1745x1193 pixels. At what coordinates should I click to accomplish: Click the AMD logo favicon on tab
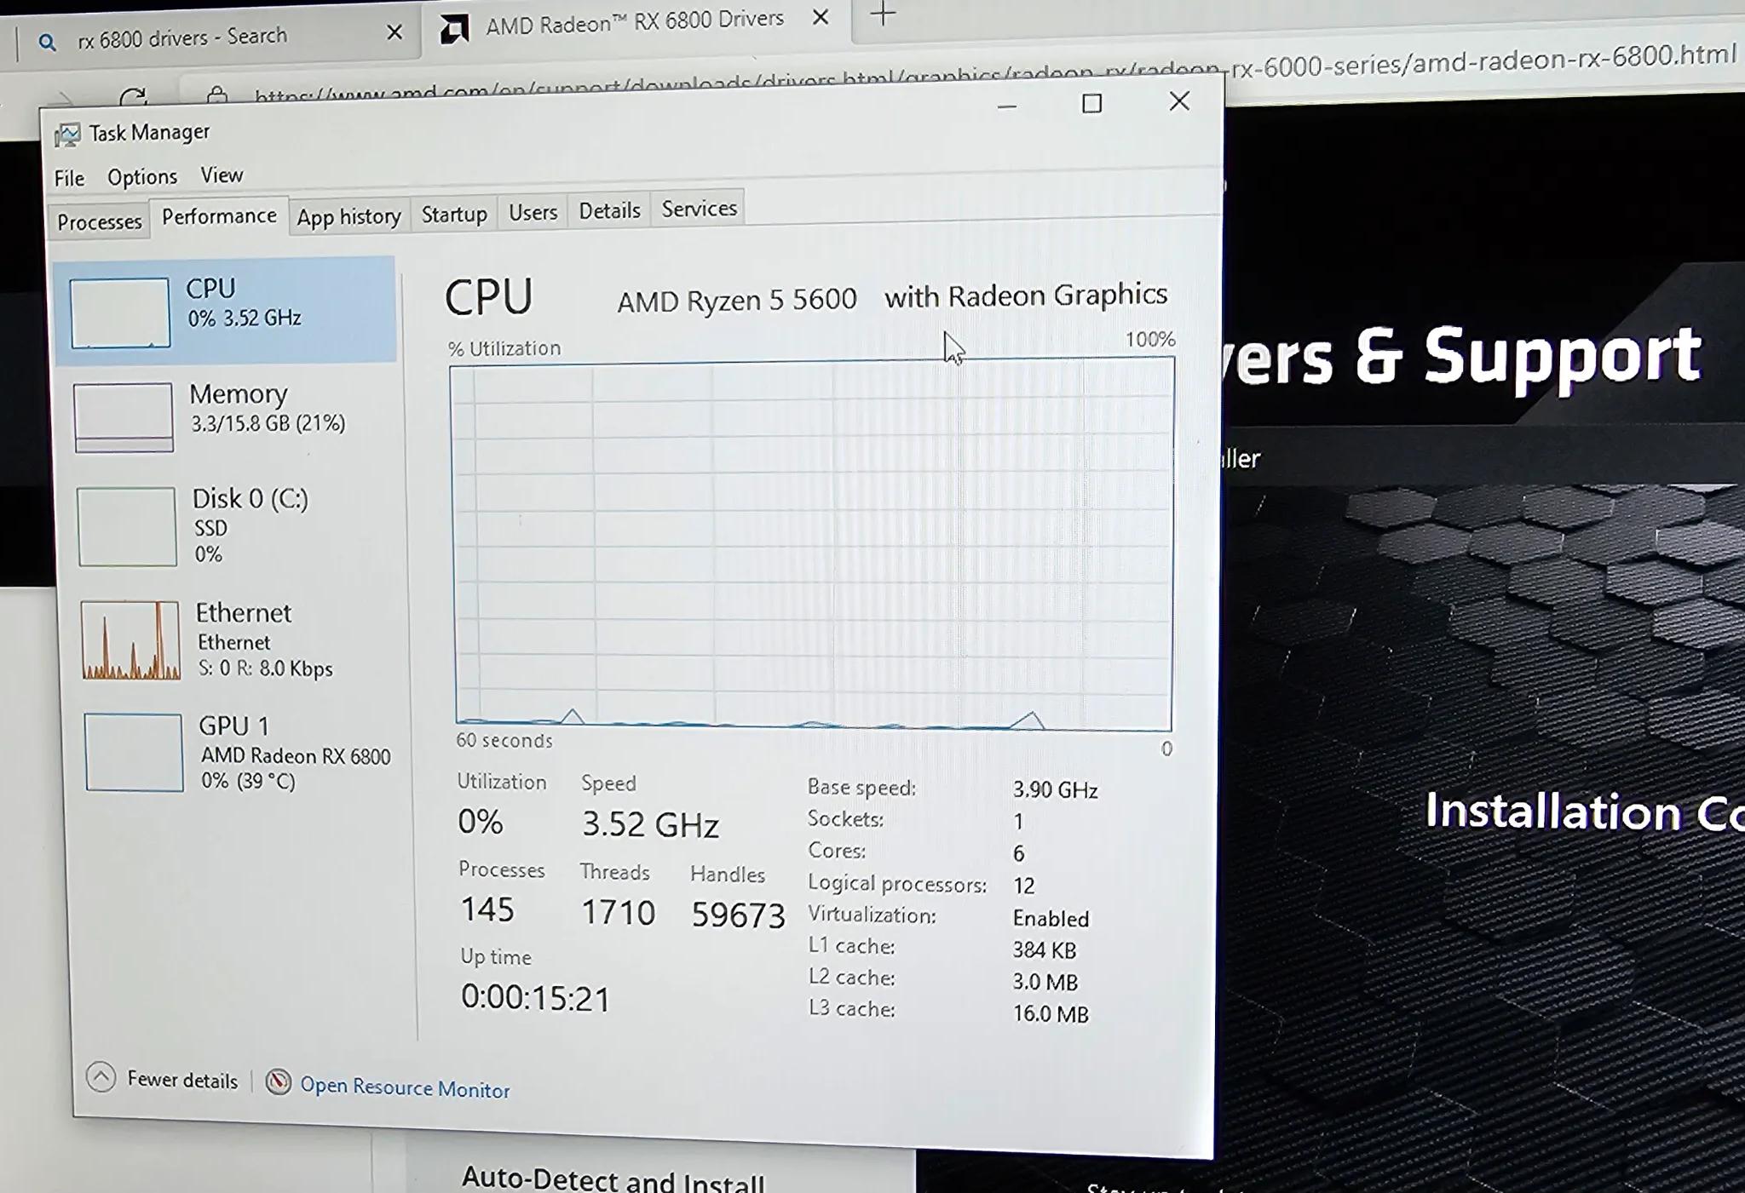click(453, 30)
